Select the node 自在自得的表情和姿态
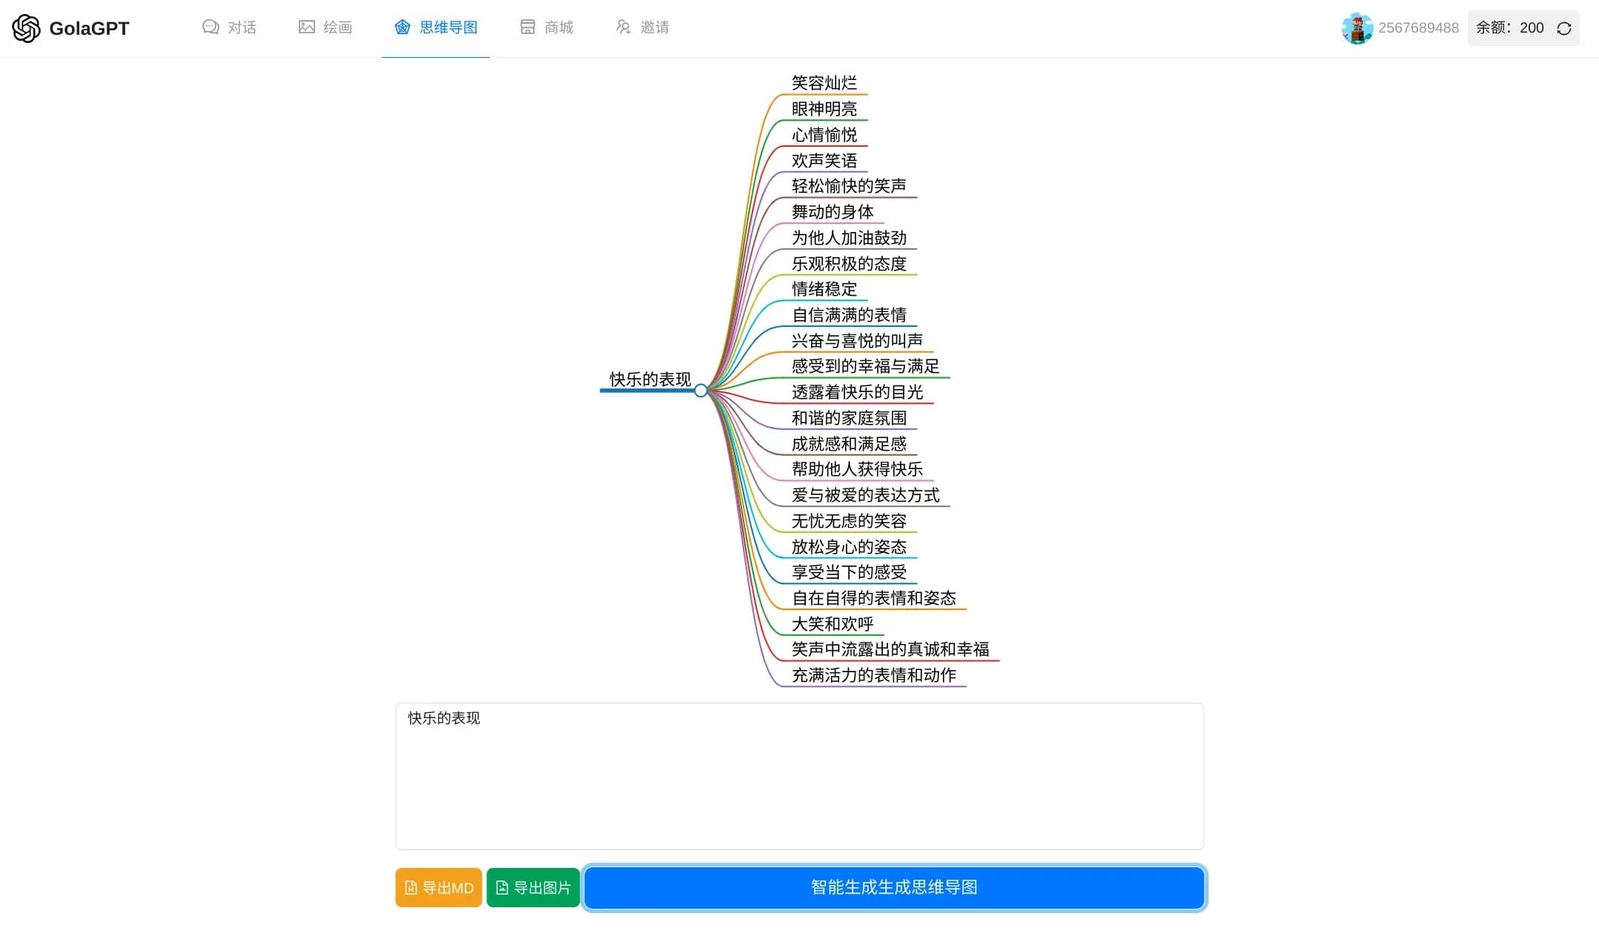The image size is (1599, 948). [x=874, y=598]
